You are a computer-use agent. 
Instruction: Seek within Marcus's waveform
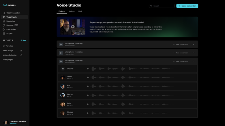[x=132, y=113]
